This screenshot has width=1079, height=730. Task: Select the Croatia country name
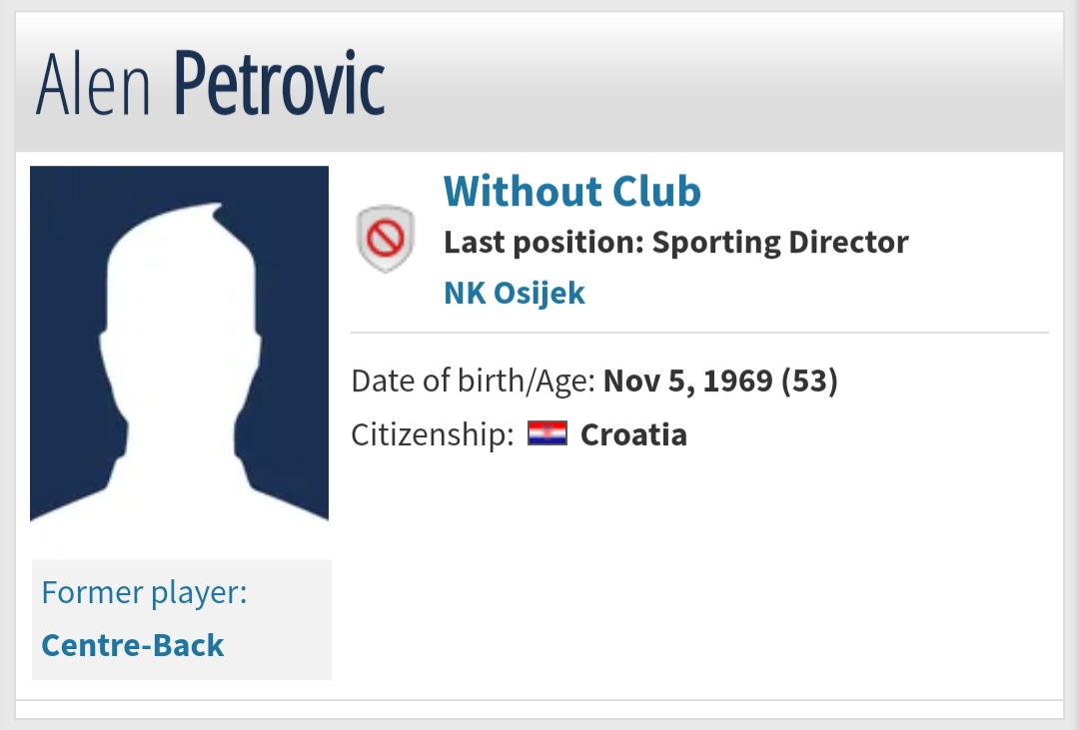(x=633, y=434)
